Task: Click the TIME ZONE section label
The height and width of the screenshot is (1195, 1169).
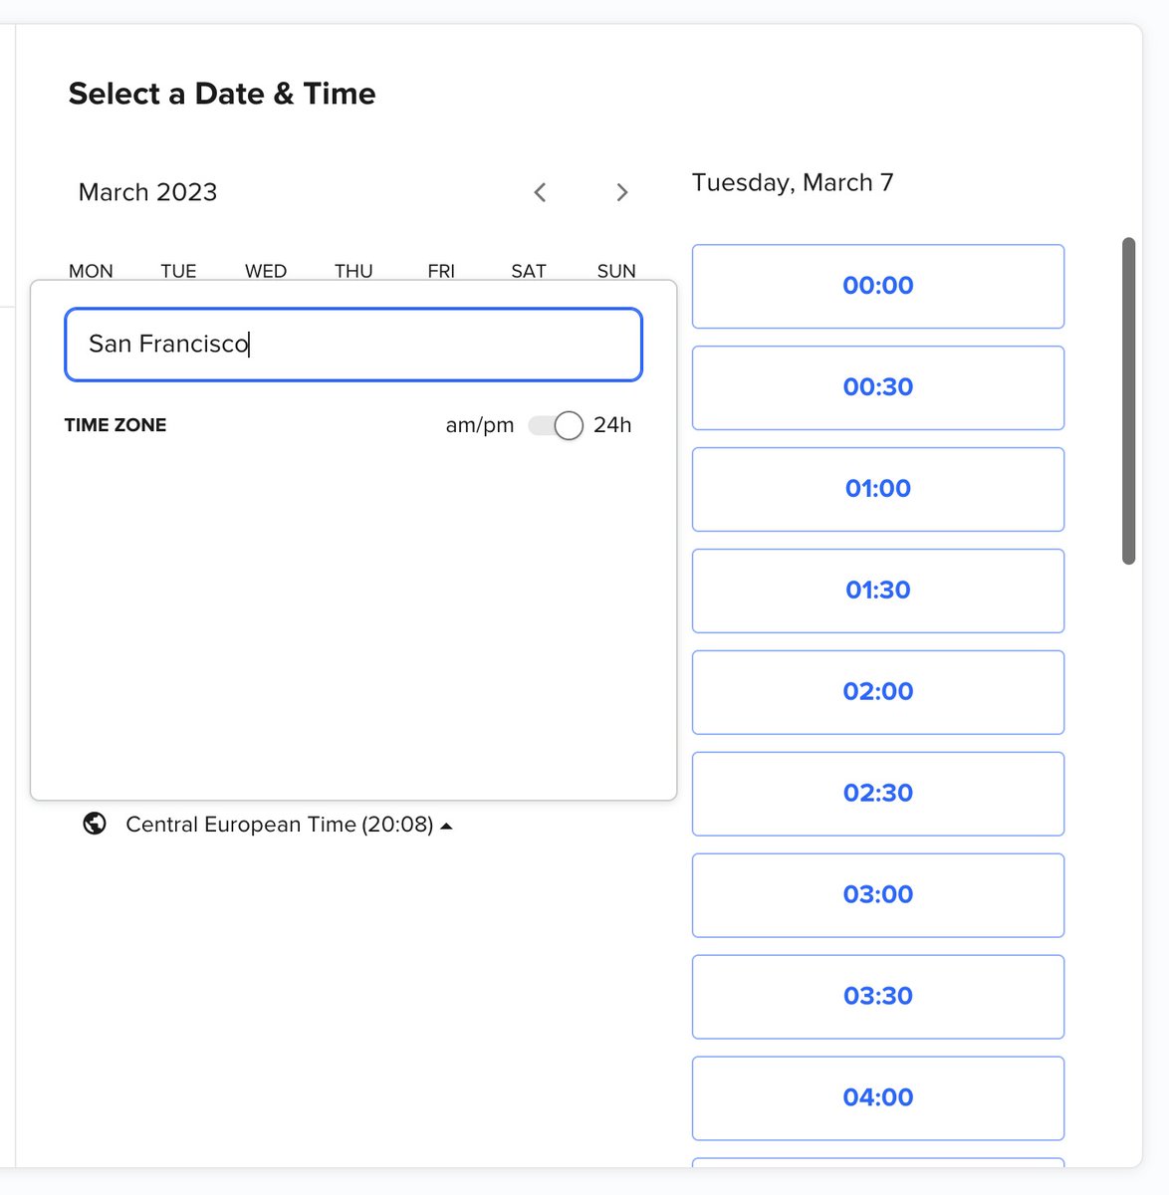Action: click(116, 425)
